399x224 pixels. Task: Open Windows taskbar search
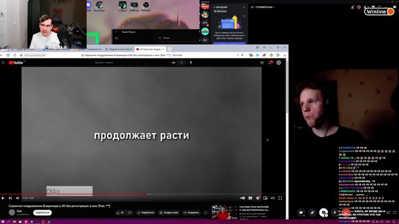click(9, 222)
